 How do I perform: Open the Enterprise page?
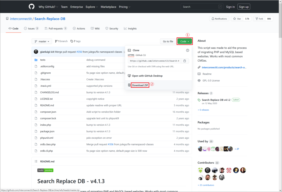77,7
